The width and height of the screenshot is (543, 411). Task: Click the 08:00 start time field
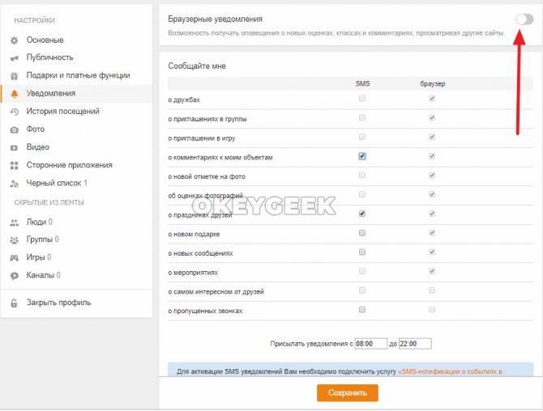coord(371,344)
